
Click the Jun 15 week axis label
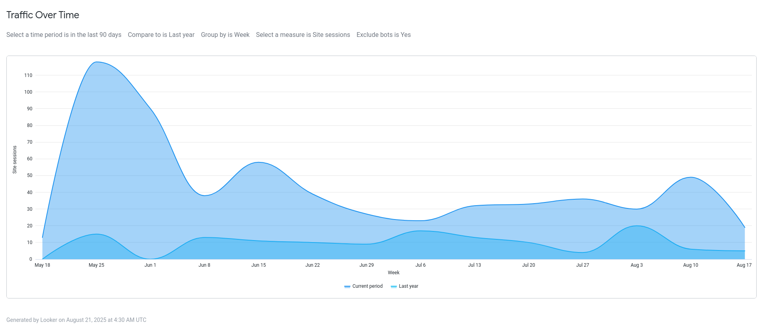click(258, 265)
